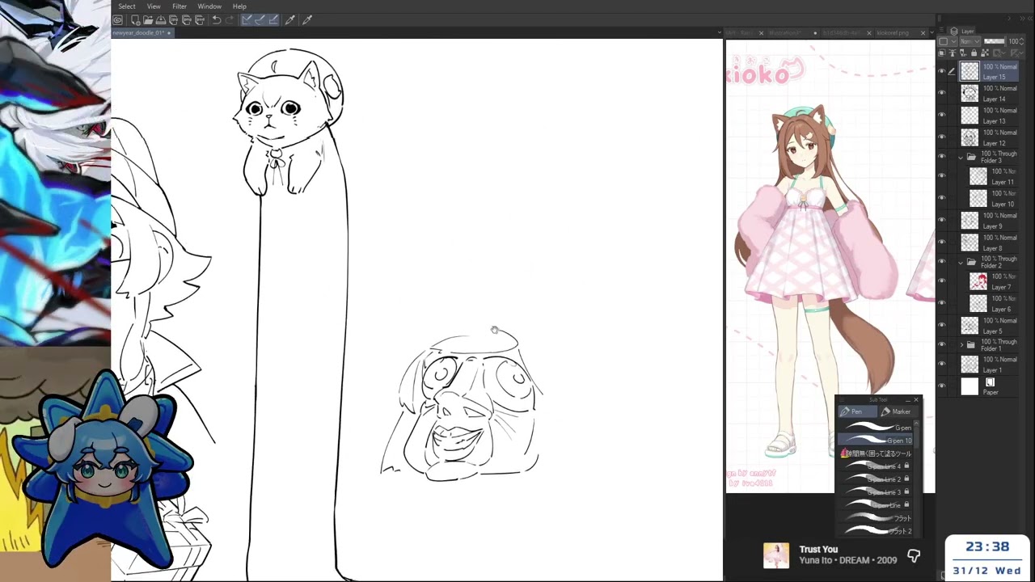Choose the G-pen 10 brush
The image size is (1035, 582).
point(875,441)
